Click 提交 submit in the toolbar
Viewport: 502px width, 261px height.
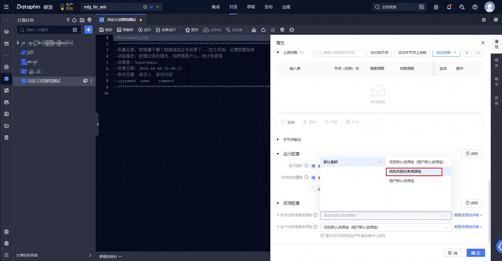(x=191, y=30)
